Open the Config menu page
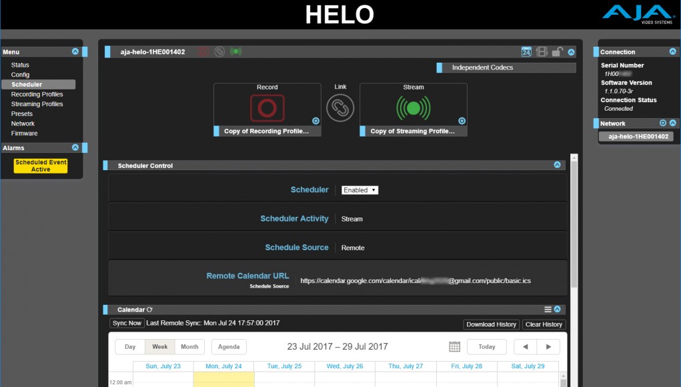Screen dimensions: 681x387 coord(20,75)
